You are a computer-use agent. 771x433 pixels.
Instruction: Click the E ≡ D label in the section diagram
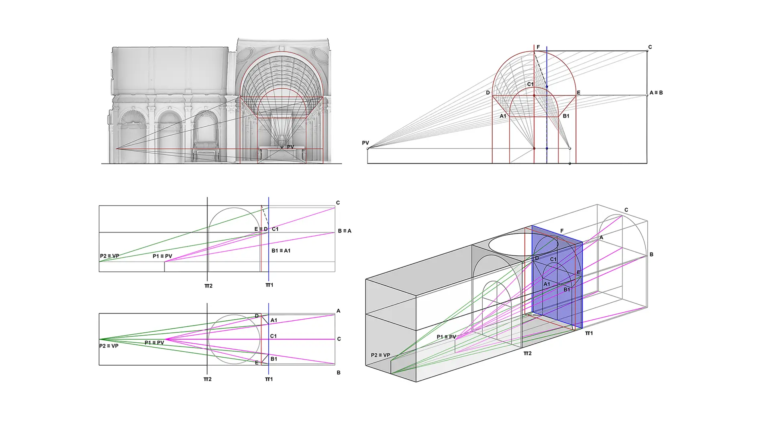coord(261,229)
